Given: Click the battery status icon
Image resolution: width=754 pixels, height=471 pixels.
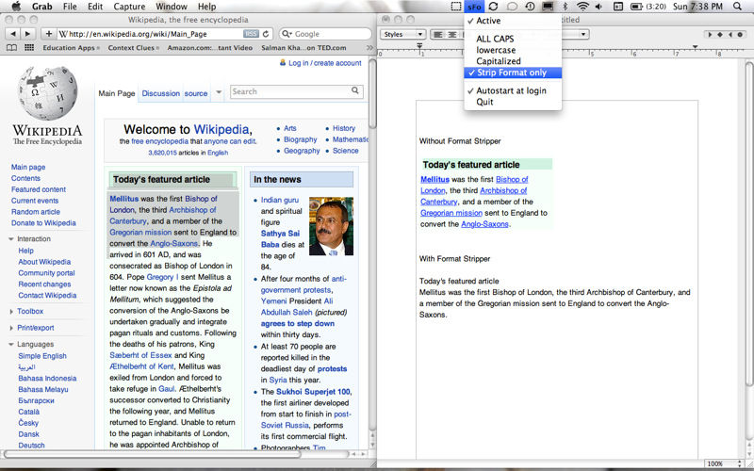Looking at the screenshot, I should click(x=636, y=7).
